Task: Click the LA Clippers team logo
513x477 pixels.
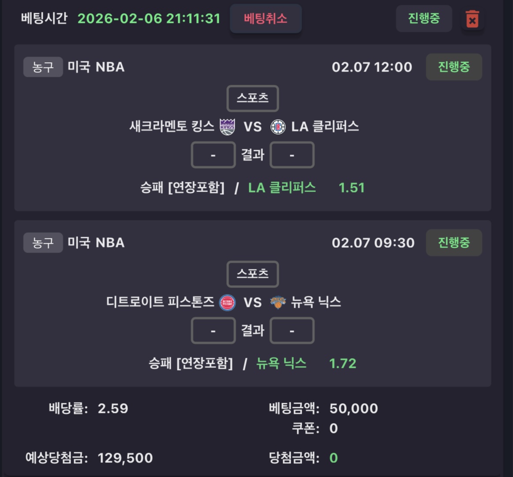Action: (x=278, y=127)
